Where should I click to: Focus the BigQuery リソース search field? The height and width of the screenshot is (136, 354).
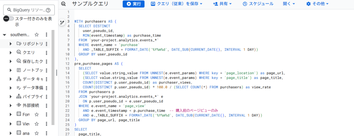point(29,10)
